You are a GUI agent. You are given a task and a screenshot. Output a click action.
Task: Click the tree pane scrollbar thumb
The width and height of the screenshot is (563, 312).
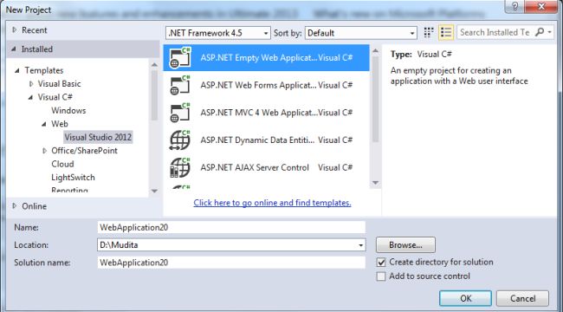tap(154, 95)
